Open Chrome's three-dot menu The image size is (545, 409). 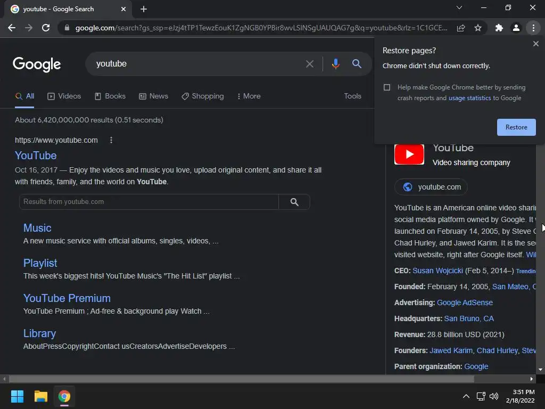click(533, 28)
